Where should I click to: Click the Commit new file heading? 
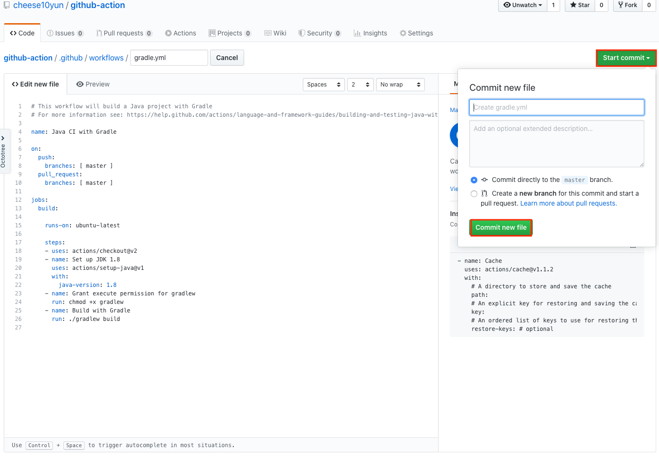click(502, 88)
